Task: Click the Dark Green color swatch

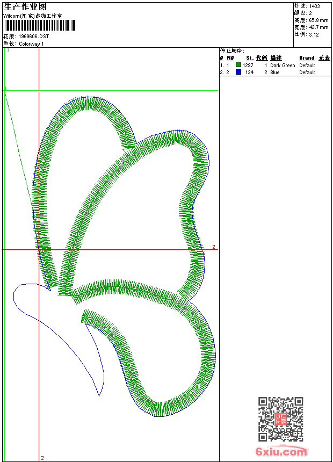Action: coord(238,65)
